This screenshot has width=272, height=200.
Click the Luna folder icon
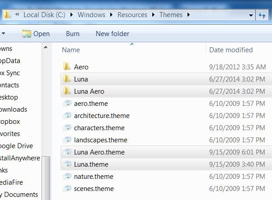[67, 79]
